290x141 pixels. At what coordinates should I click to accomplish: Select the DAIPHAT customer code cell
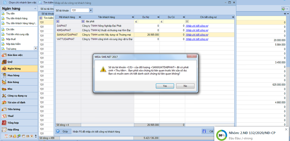68,26
